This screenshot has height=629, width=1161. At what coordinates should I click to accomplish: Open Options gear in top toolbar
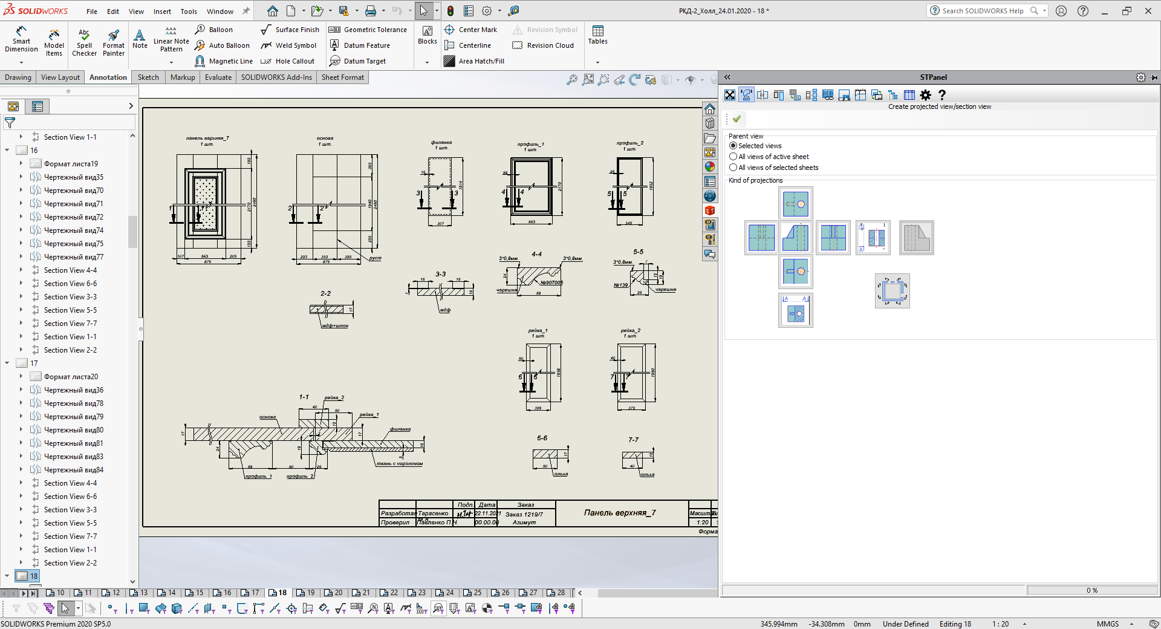pos(487,11)
